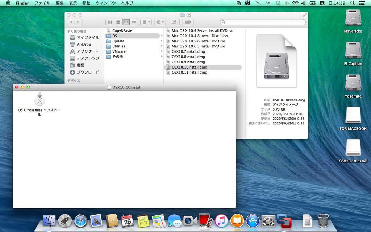Screen dimensions: 371x232
Task: Select Yosemite drive on desktop
Action: pos(353,84)
